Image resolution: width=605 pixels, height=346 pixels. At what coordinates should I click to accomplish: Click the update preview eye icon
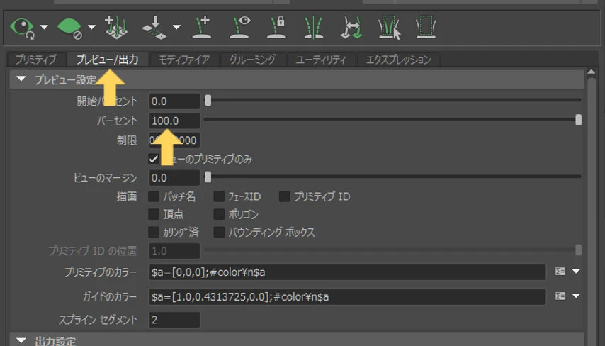click(22, 28)
